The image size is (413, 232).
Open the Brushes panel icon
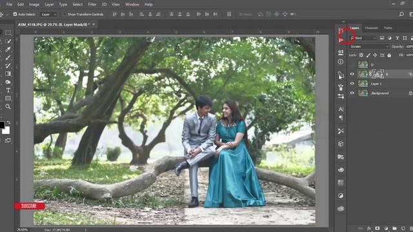pyautogui.click(x=341, y=88)
